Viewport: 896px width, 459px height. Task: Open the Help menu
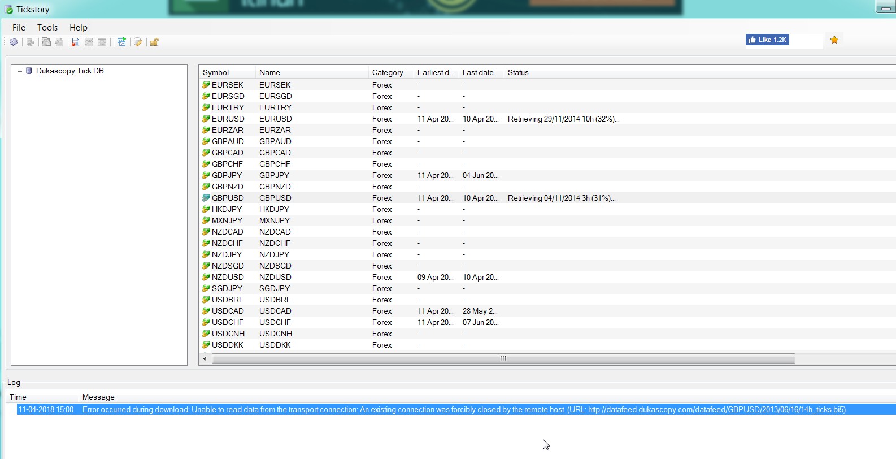pyautogui.click(x=79, y=27)
